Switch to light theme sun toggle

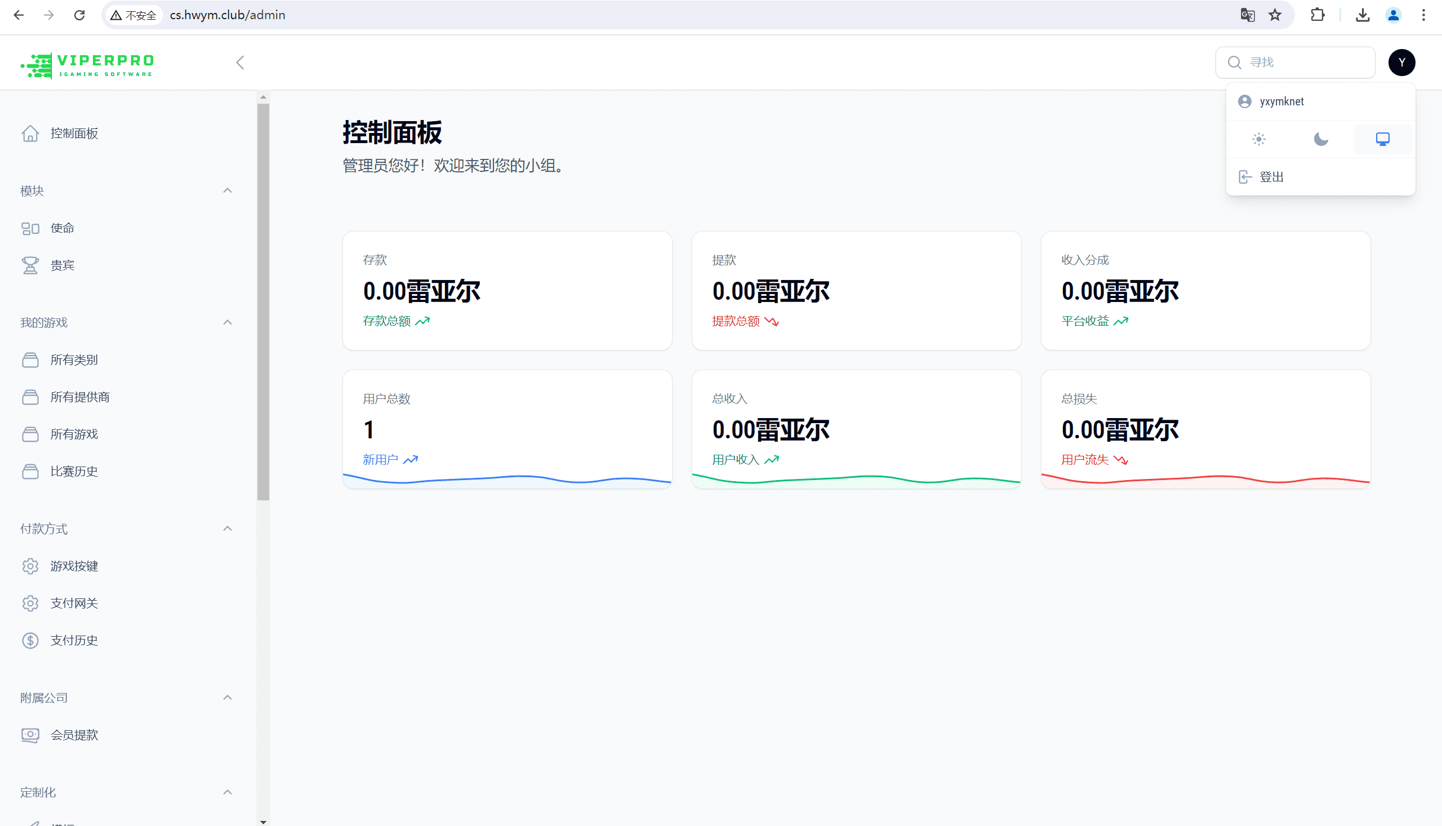[1258, 139]
